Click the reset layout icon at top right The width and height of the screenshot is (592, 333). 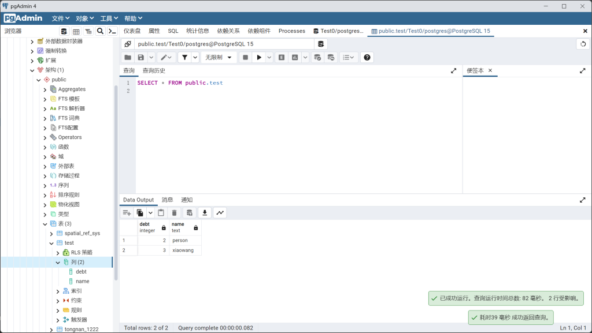tap(583, 44)
